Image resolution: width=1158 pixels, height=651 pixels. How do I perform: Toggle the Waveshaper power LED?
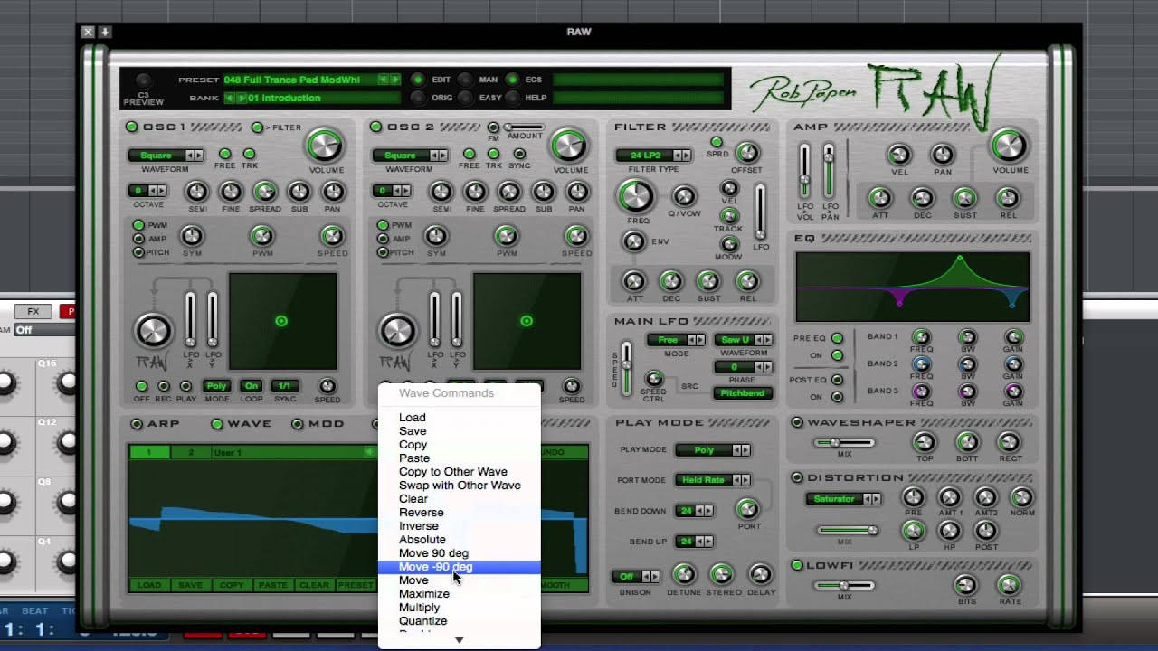click(797, 422)
